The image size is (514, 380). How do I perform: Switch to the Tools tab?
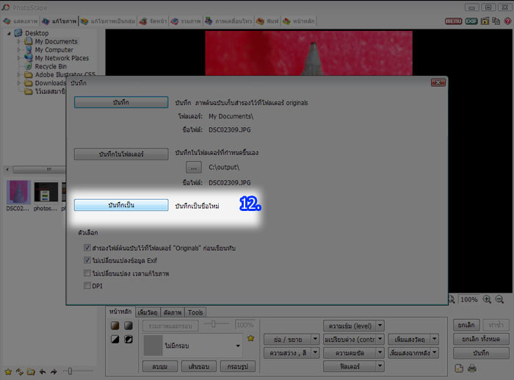coord(195,312)
